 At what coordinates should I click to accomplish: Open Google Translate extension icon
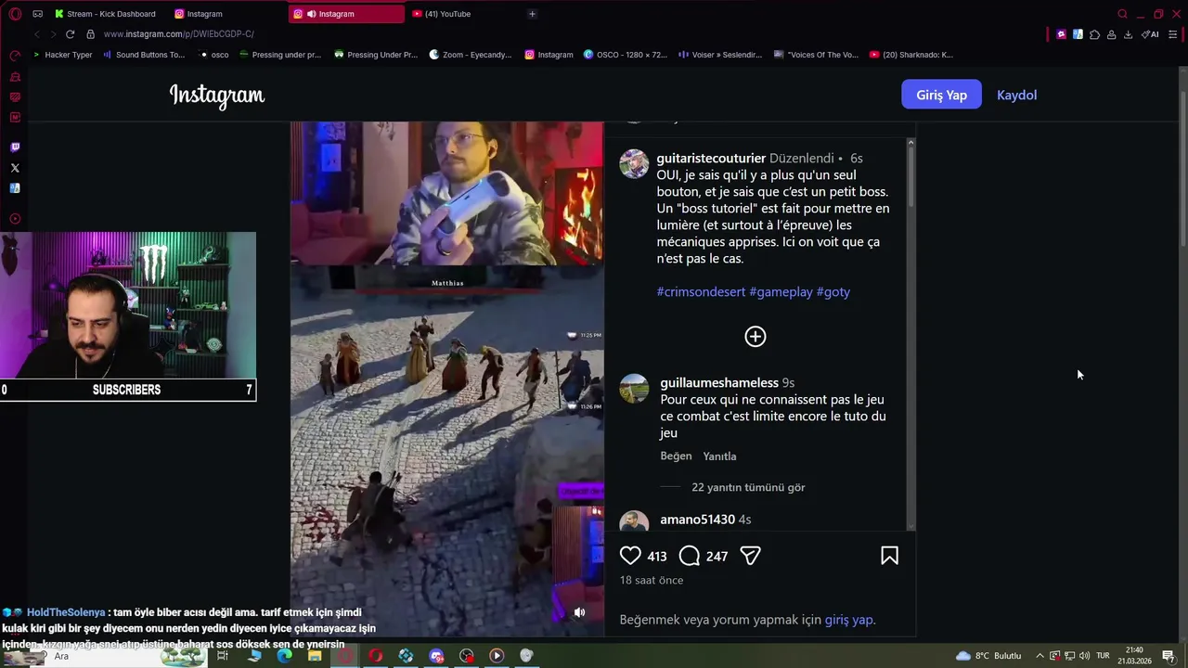tap(1078, 34)
